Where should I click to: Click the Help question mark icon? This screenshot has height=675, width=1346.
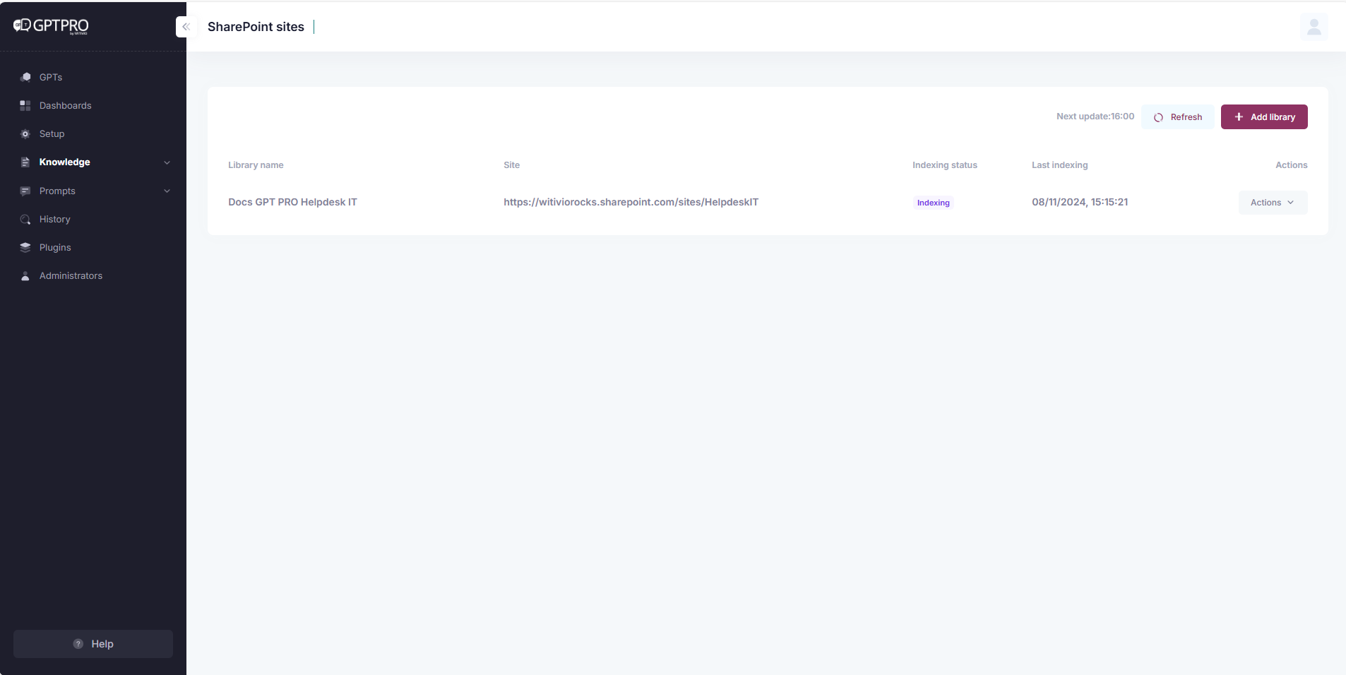click(x=76, y=643)
